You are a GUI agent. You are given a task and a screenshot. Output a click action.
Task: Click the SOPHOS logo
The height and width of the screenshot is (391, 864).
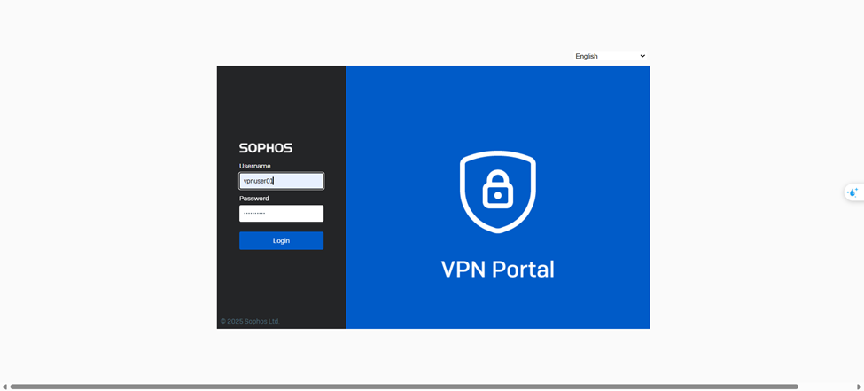point(265,148)
